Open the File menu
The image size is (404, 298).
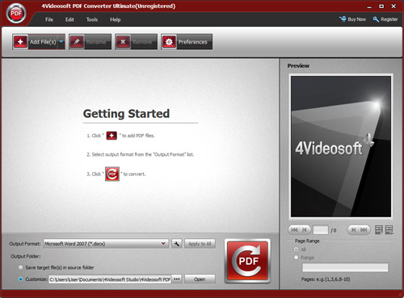(x=49, y=19)
